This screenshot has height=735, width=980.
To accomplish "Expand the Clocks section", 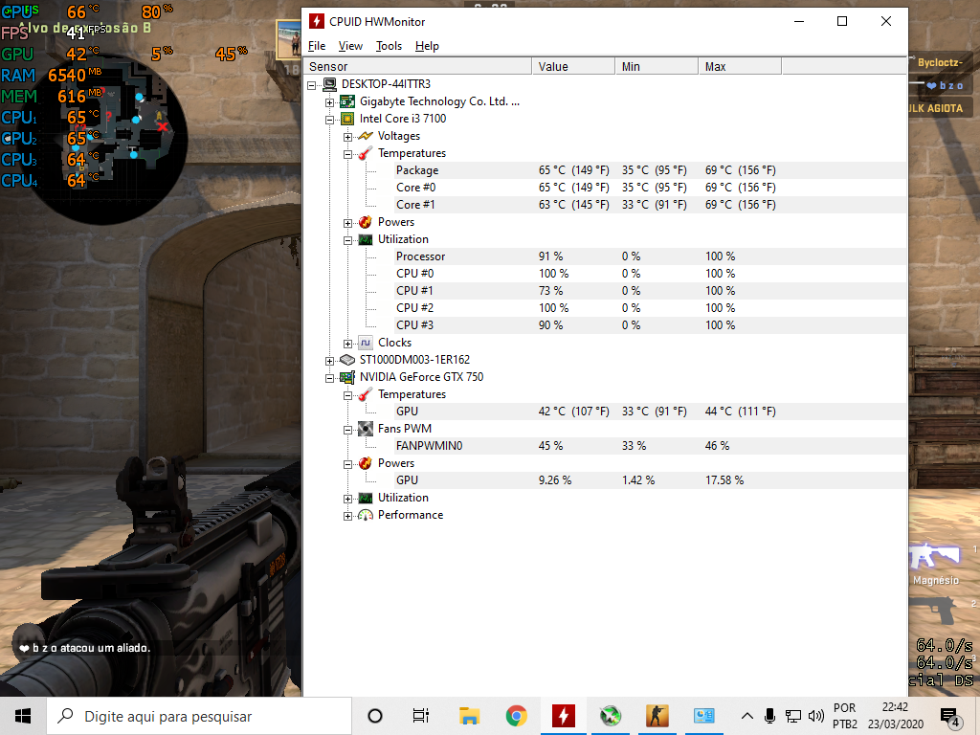I will pos(348,344).
